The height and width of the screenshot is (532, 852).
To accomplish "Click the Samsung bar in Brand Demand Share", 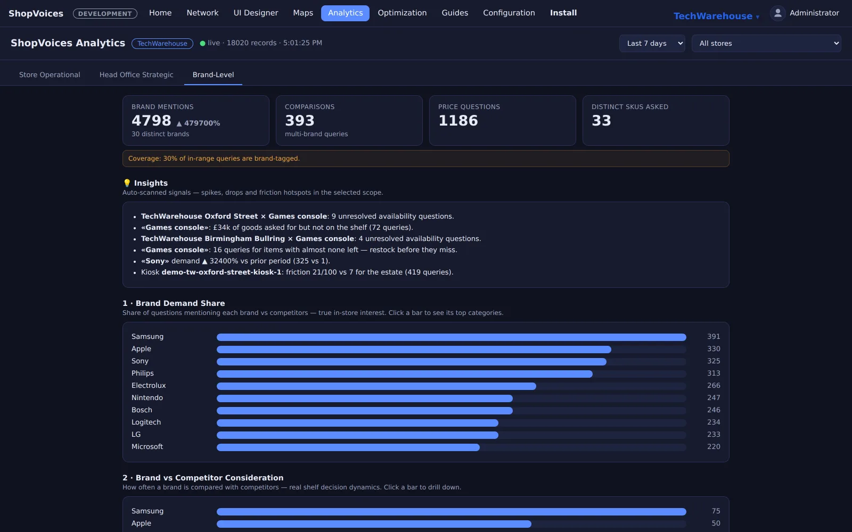I will click(x=452, y=337).
